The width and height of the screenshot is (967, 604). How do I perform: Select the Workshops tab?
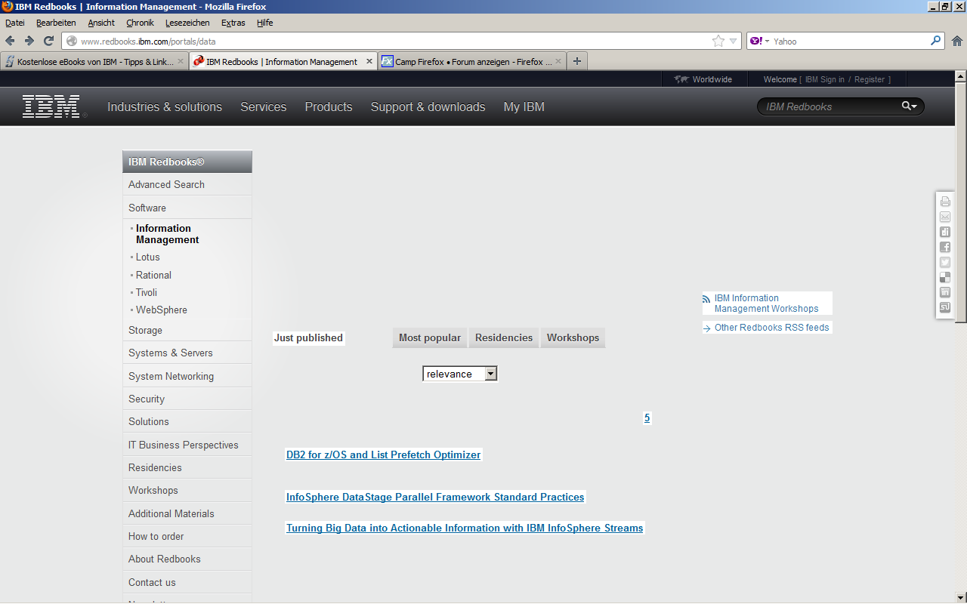click(x=573, y=338)
